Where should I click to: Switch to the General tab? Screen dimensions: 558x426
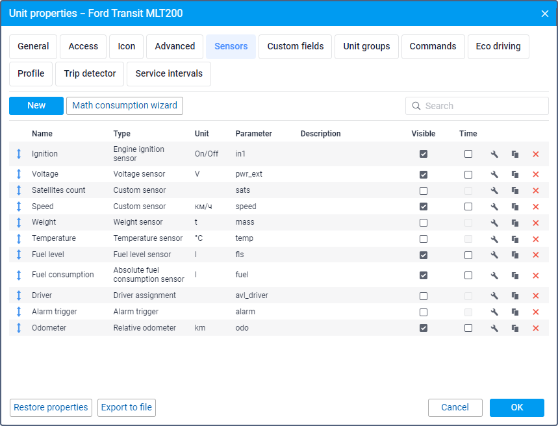33,47
